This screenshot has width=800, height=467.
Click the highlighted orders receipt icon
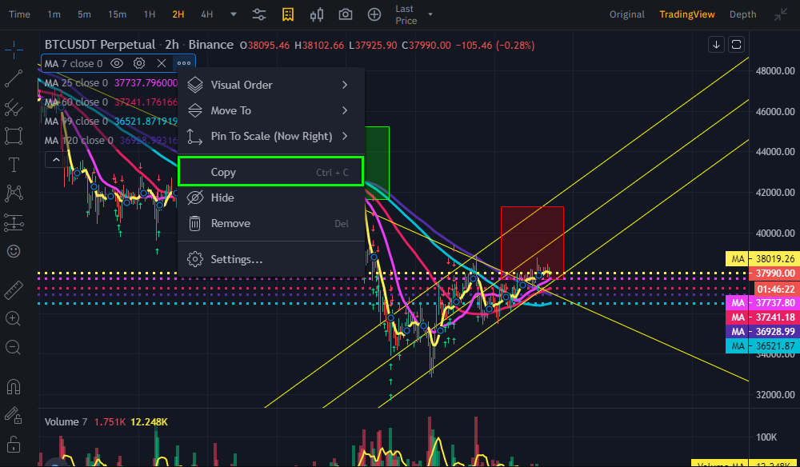coord(288,14)
